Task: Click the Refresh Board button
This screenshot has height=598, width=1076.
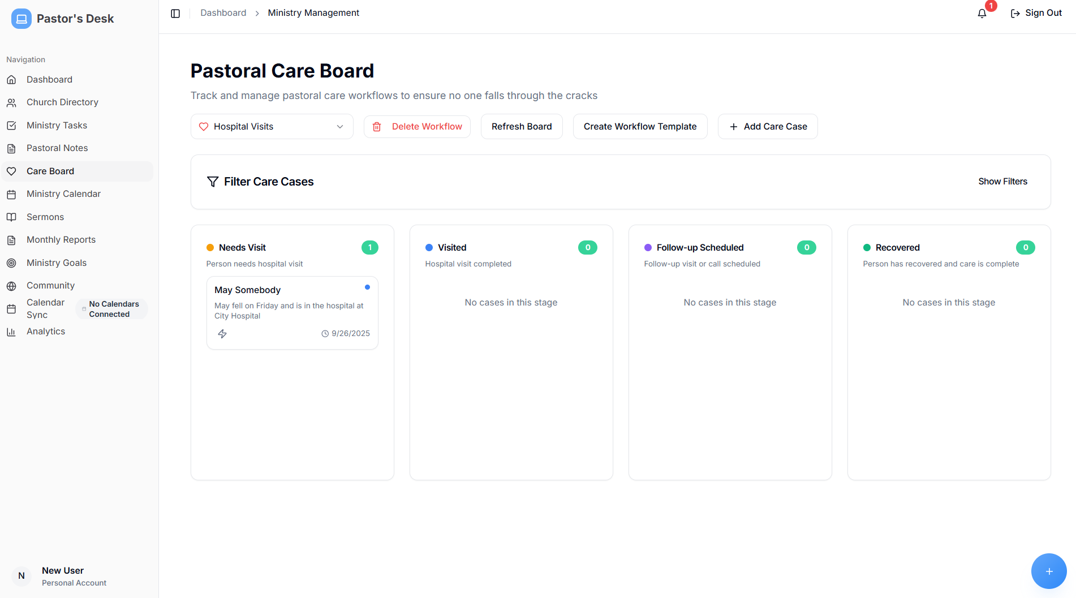Action: pos(522,127)
